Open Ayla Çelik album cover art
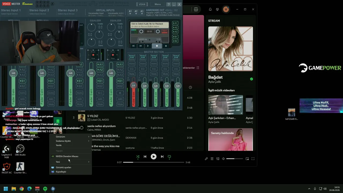 pyautogui.click(x=230, y=49)
